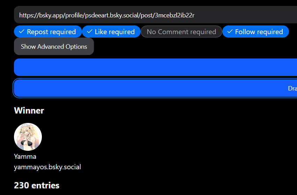Click the winner display name Yamma
The image size is (297, 195).
coord(25,156)
